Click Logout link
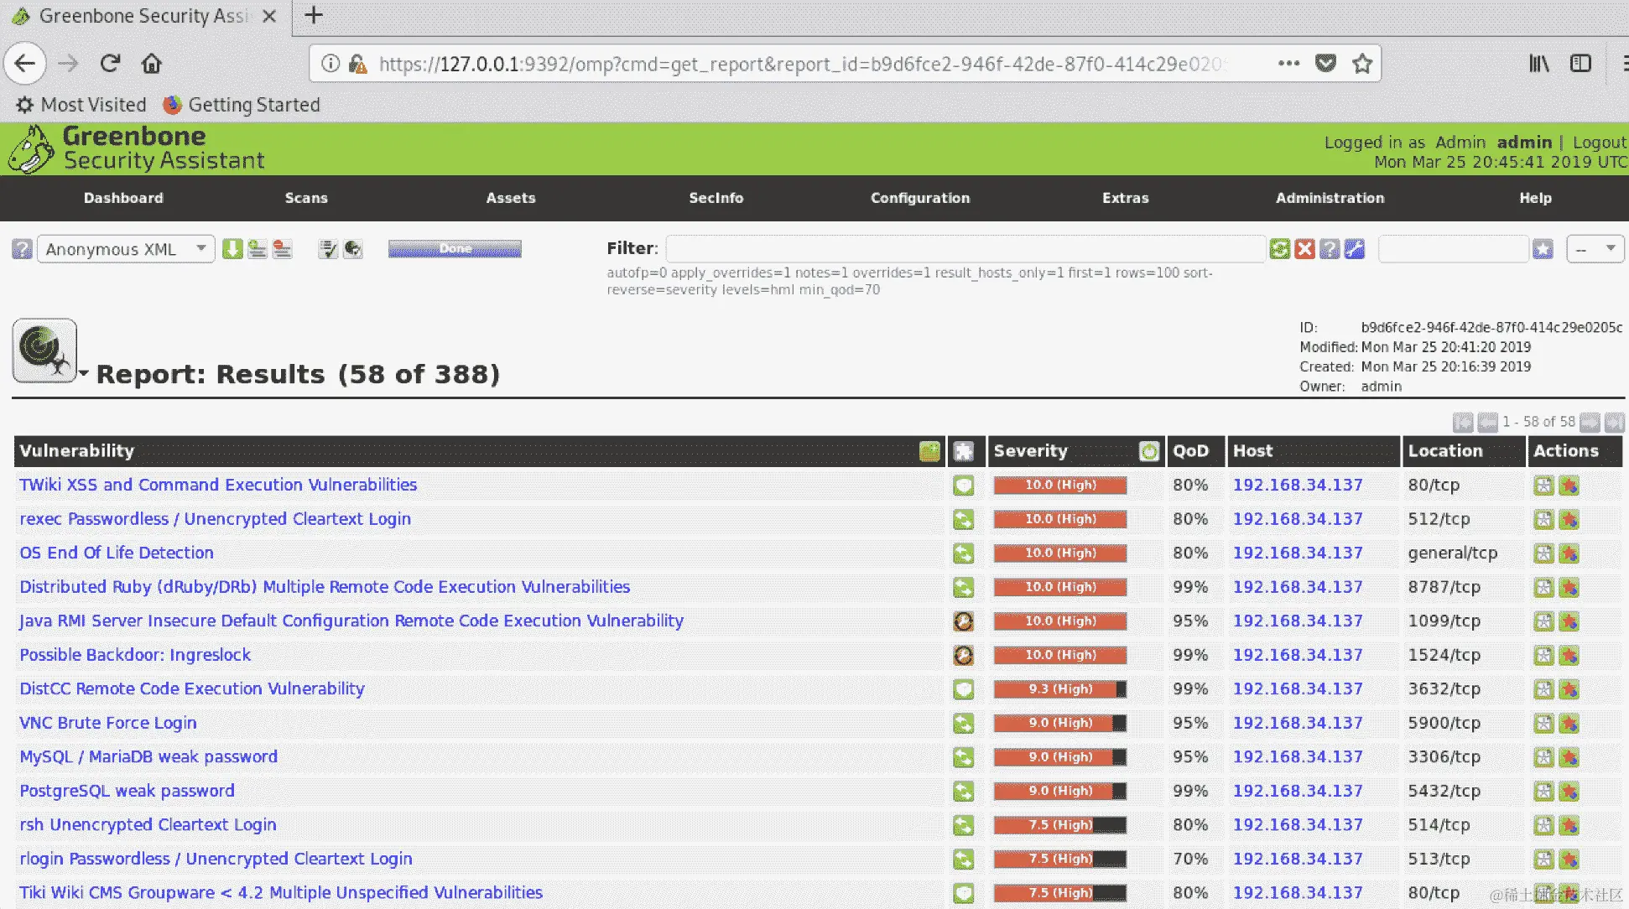The height and width of the screenshot is (909, 1629). (x=1599, y=143)
